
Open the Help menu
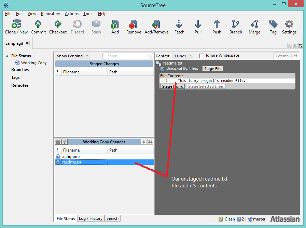(102, 14)
